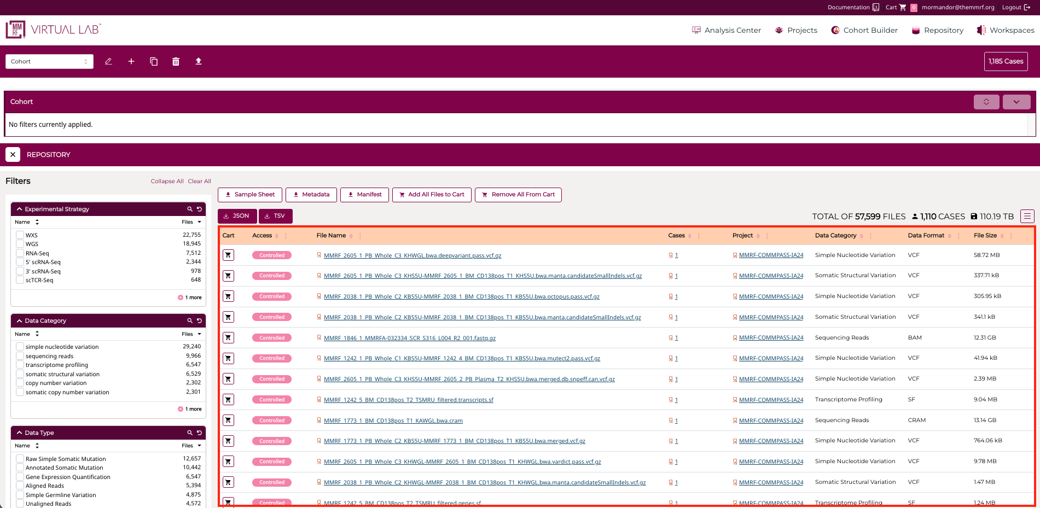Click the edit cohort pencil icon

click(x=108, y=61)
